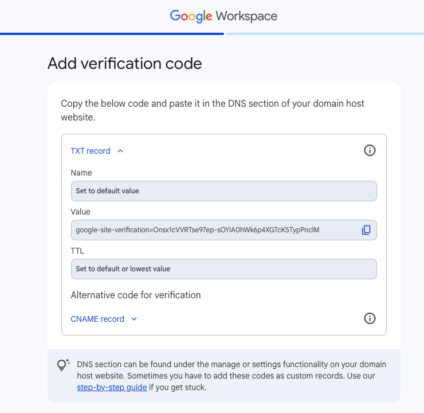The width and height of the screenshot is (424, 413).
Task: Expand the CNAME record chevron arrow
Action: [x=134, y=319]
